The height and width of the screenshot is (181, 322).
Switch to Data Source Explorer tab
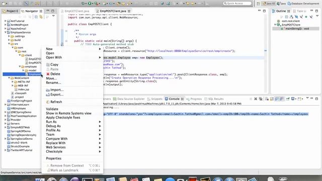[129, 99]
